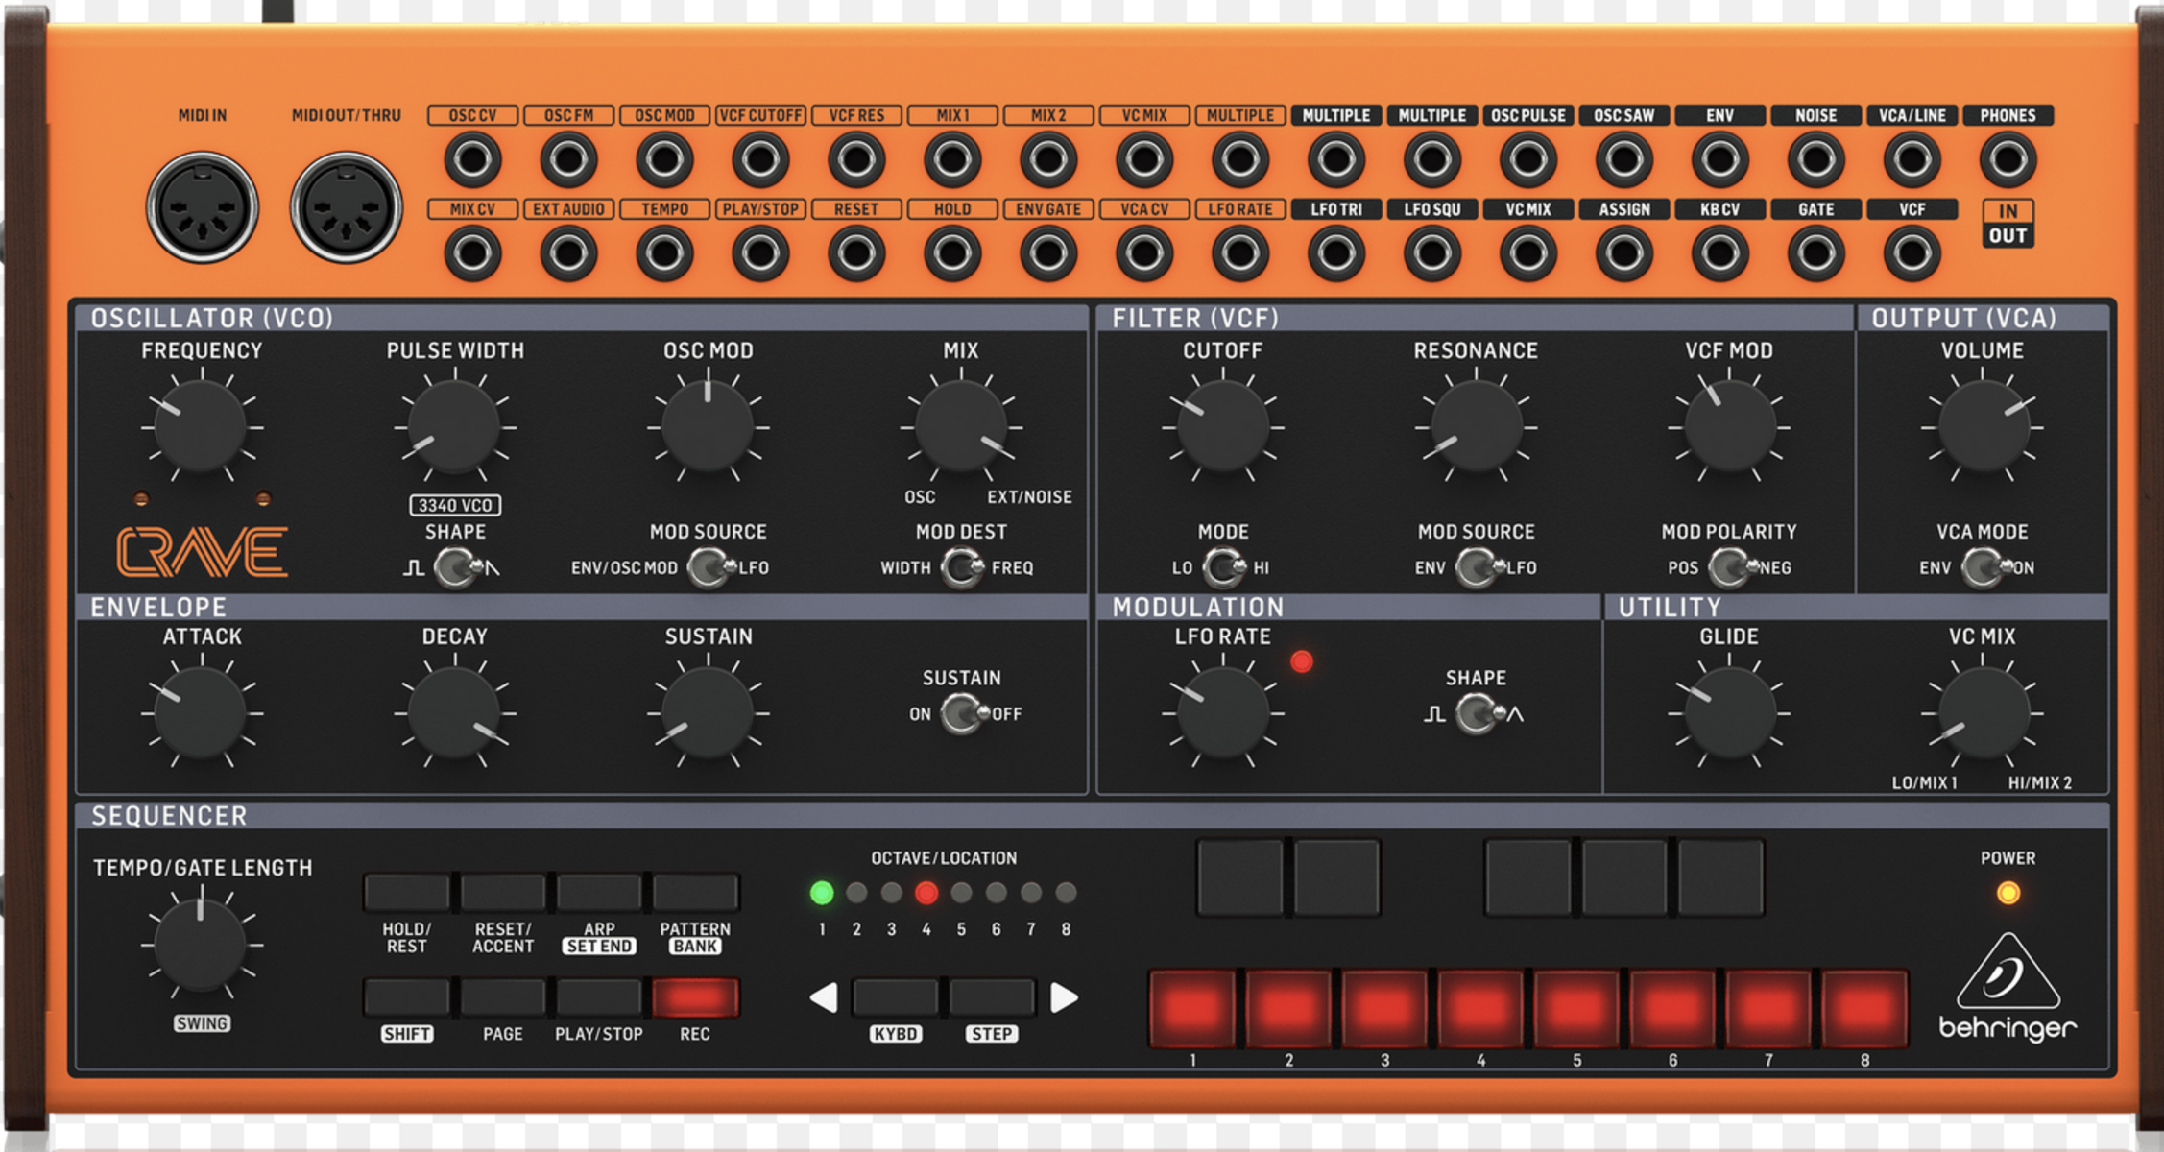This screenshot has width=2164, height=1152.
Task: Click the LFO RATE knob
Action: (x=1223, y=713)
